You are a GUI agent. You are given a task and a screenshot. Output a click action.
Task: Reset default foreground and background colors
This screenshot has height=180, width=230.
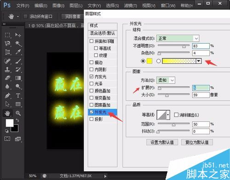pyautogui.click(x=6, y=131)
